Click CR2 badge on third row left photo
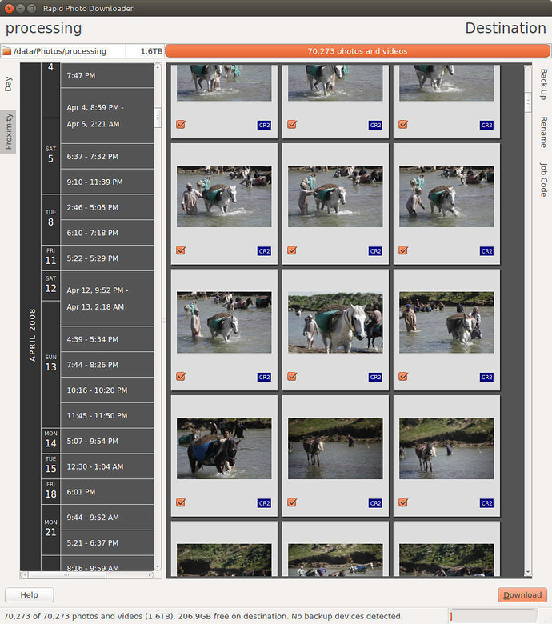The image size is (552, 624). pos(264,377)
